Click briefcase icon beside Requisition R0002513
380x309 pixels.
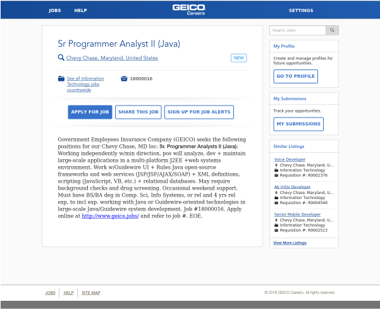tap(276, 230)
